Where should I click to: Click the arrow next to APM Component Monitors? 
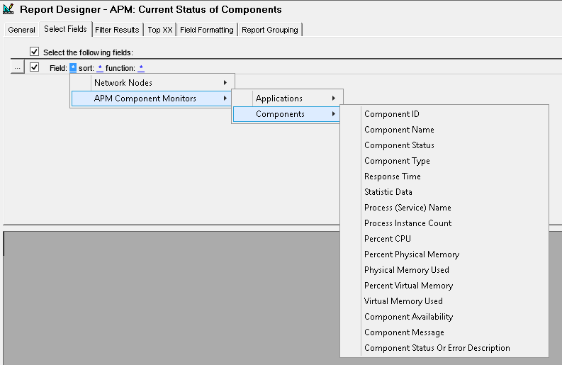click(225, 99)
